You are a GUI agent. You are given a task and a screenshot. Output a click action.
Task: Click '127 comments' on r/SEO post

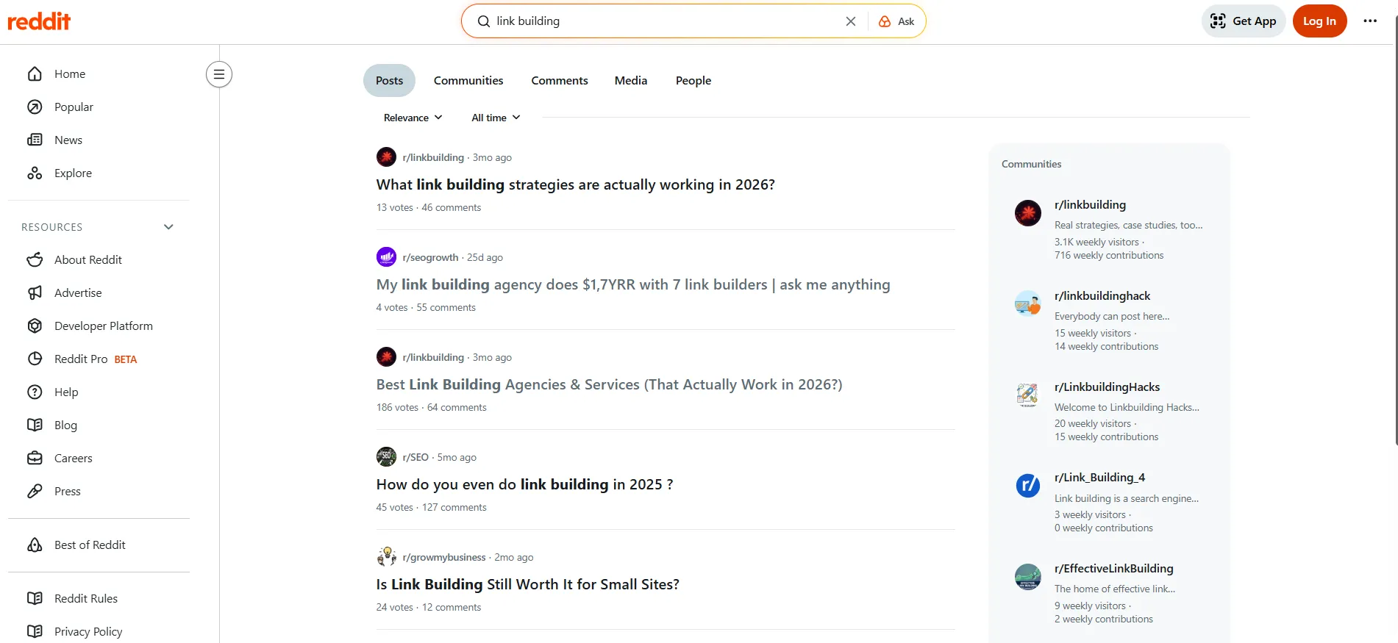tap(454, 508)
